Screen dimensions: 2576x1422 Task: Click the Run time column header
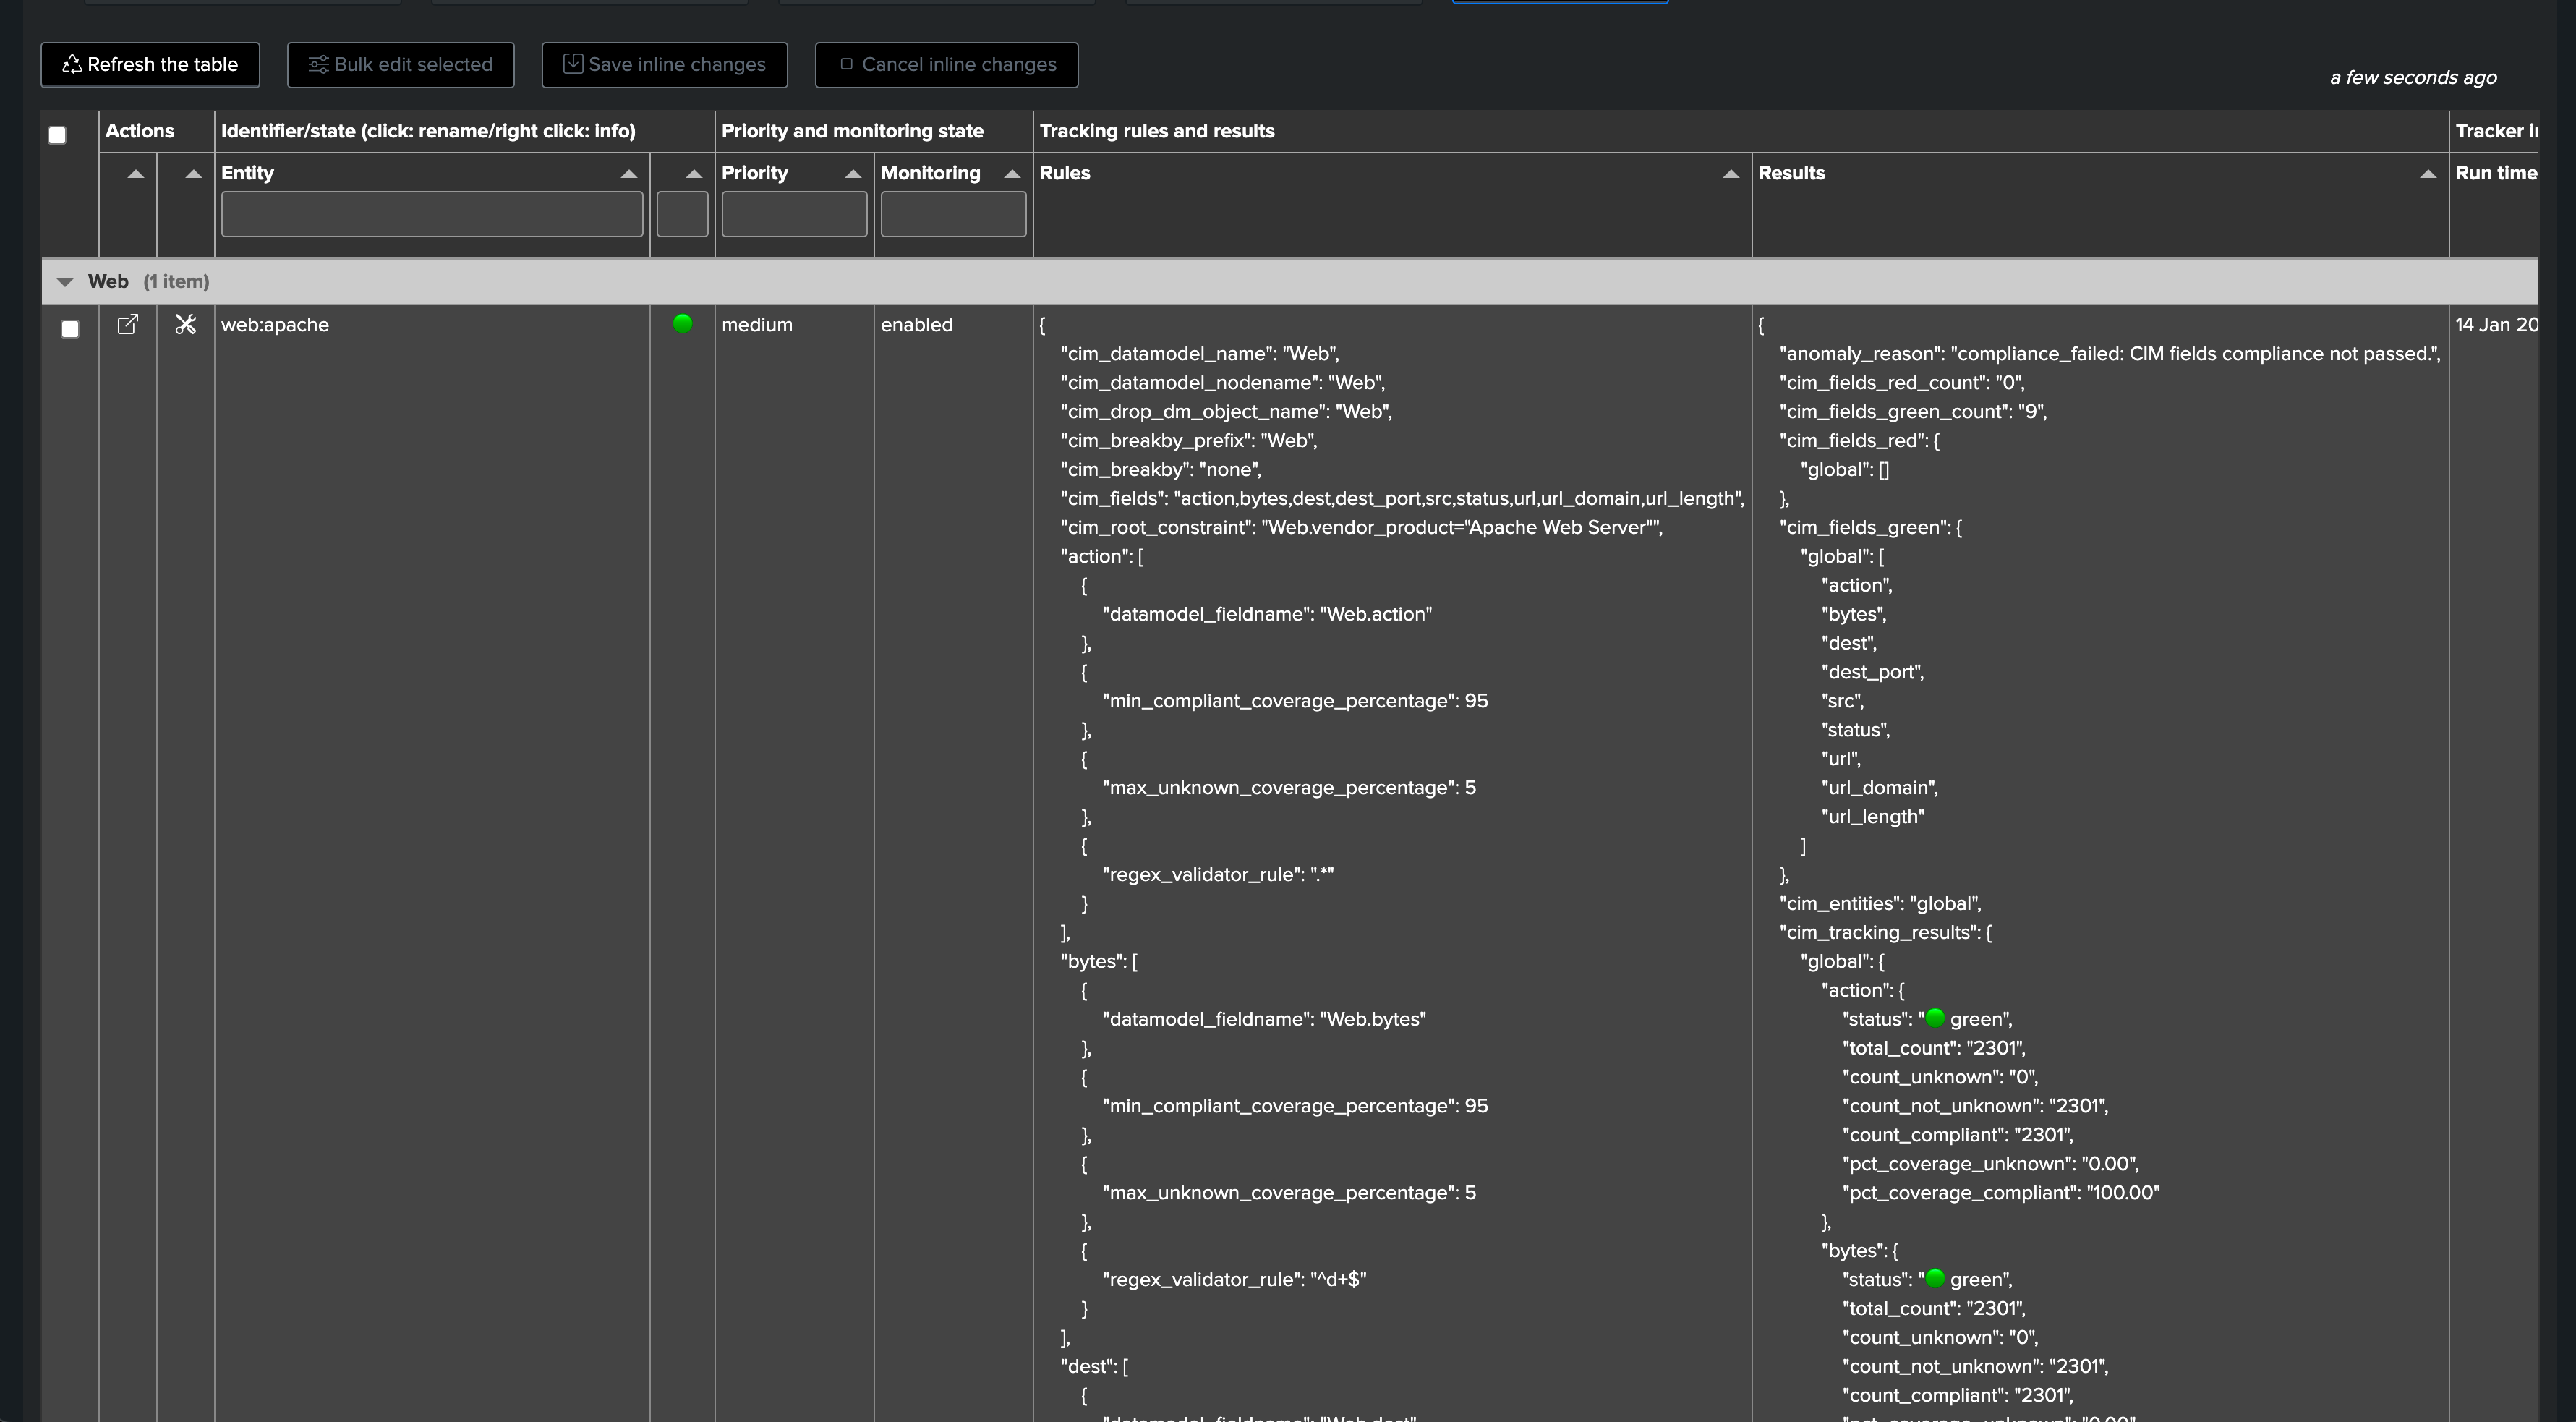pos(2496,173)
